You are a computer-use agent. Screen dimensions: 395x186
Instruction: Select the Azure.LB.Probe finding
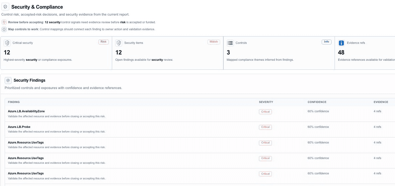tap(19, 127)
